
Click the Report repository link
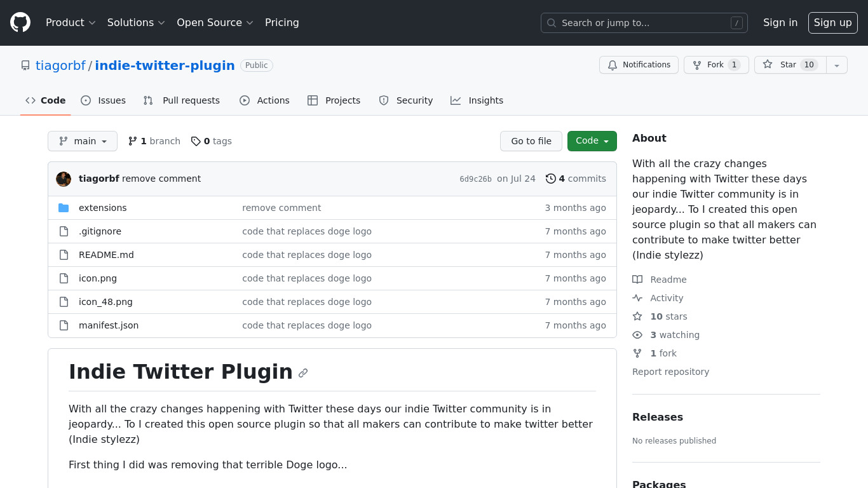click(670, 372)
